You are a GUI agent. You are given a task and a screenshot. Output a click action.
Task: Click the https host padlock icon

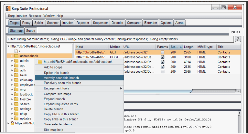point(12,123)
